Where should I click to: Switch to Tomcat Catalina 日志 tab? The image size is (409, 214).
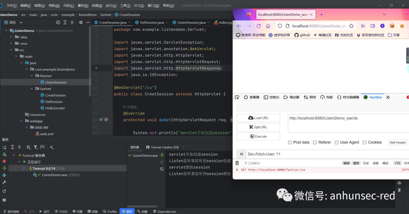coord(165,147)
